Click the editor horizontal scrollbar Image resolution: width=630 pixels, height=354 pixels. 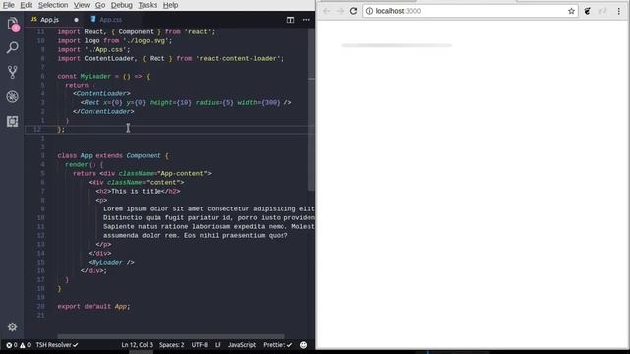pos(171,336)
